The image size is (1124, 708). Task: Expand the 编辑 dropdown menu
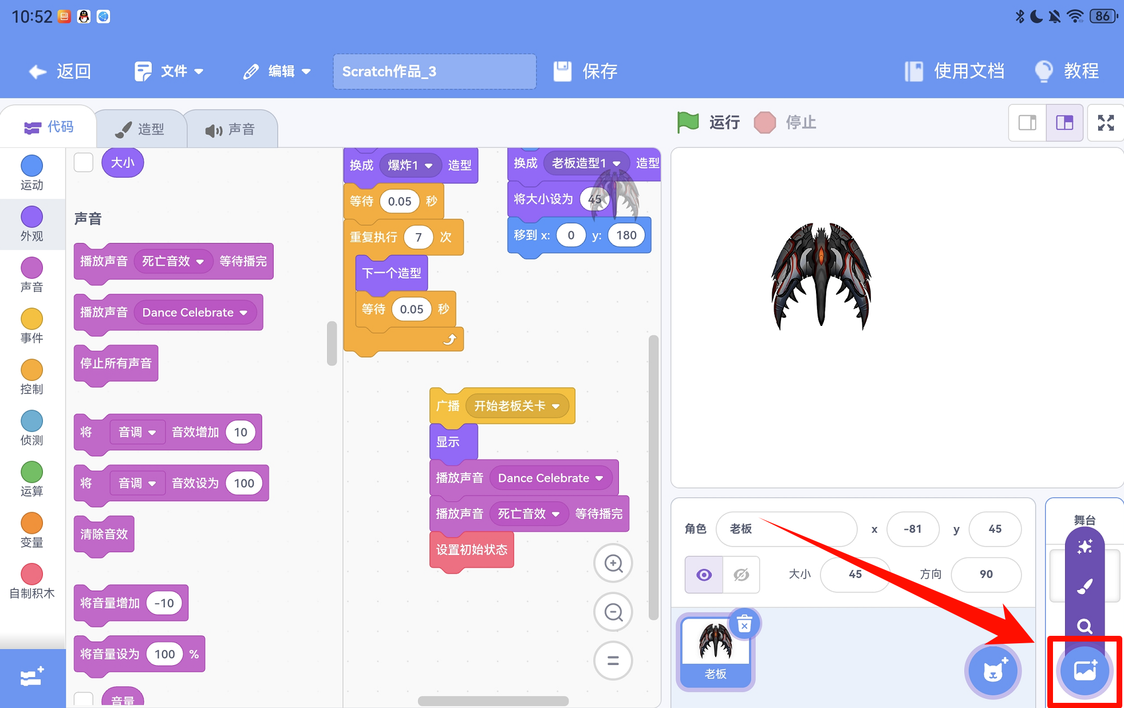pyautogui.click(x=277, y=71)
